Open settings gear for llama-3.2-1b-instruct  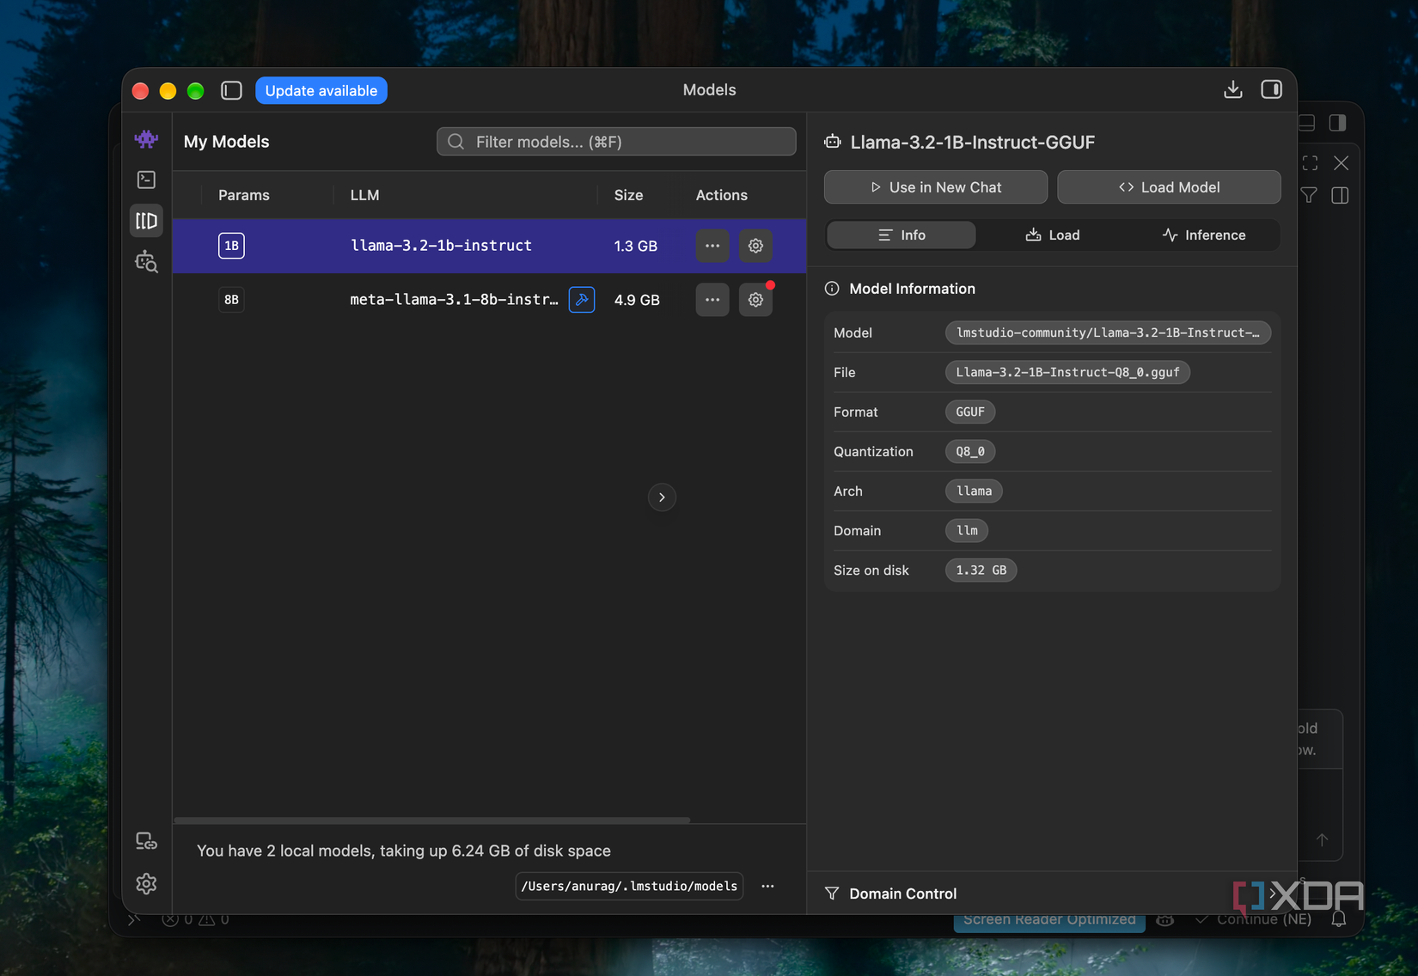click(755, 246)
